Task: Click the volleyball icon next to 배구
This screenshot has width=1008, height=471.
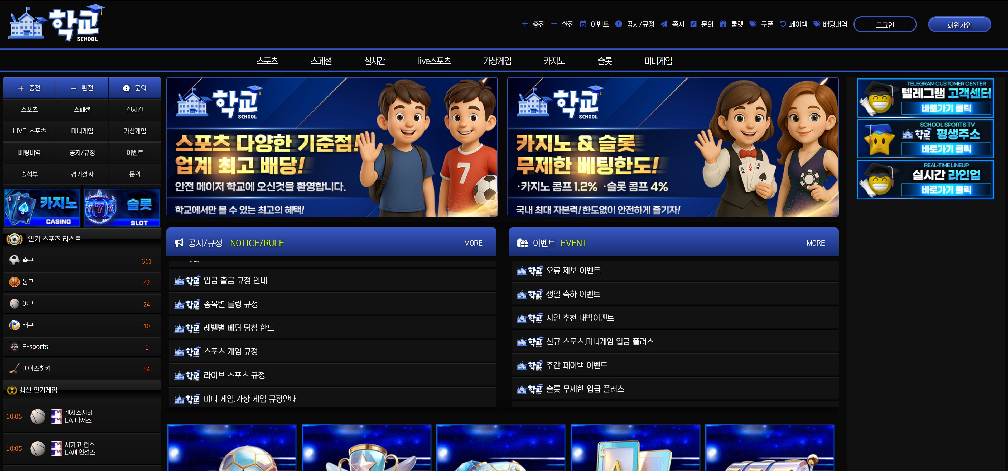Action: (x=15, y=325)
